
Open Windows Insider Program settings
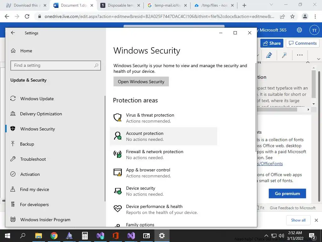45,220
